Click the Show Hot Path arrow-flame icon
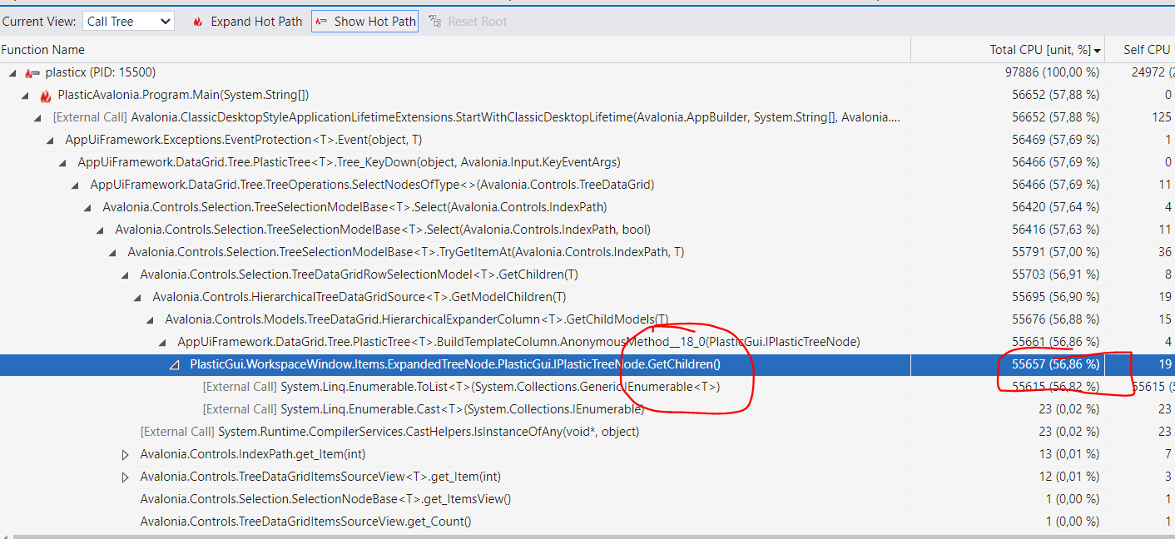 tap(320, 22)
